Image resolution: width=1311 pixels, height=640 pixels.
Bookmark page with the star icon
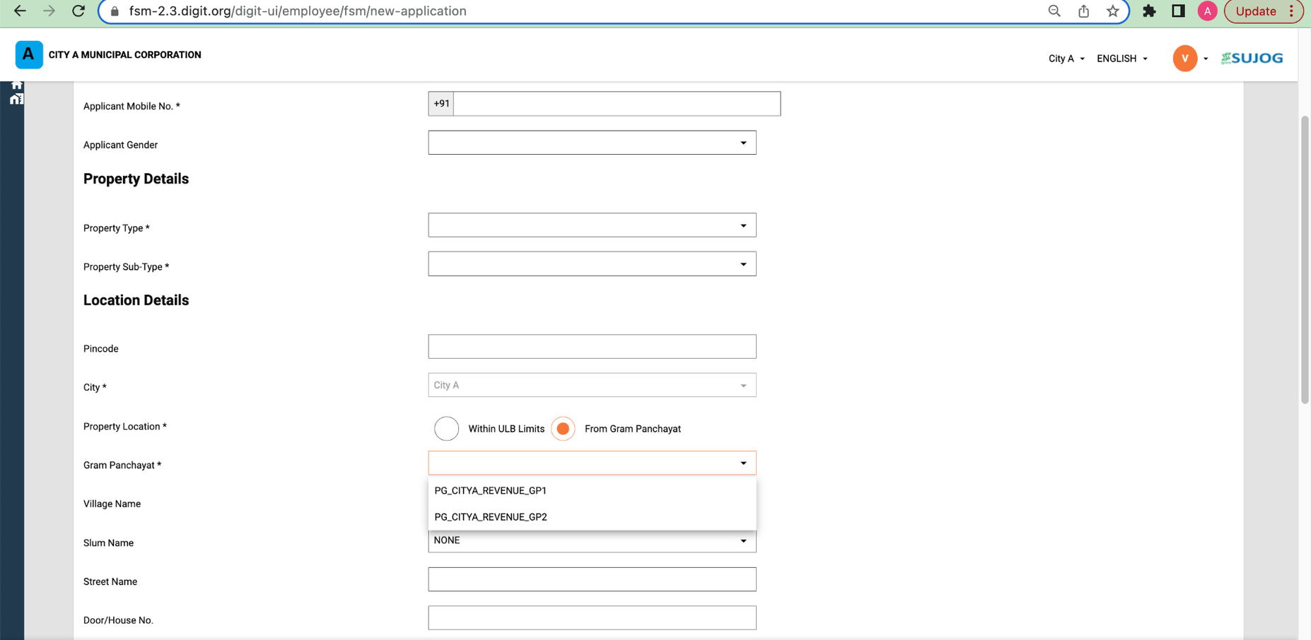1112,11
